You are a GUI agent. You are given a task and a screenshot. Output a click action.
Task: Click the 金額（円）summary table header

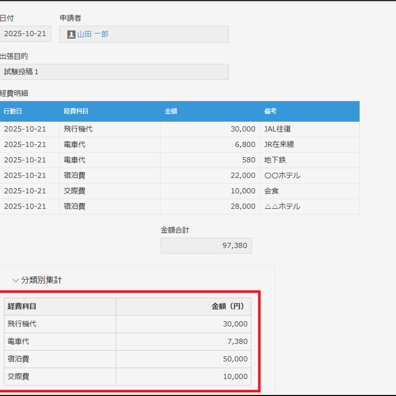click(x=184, y=306)
